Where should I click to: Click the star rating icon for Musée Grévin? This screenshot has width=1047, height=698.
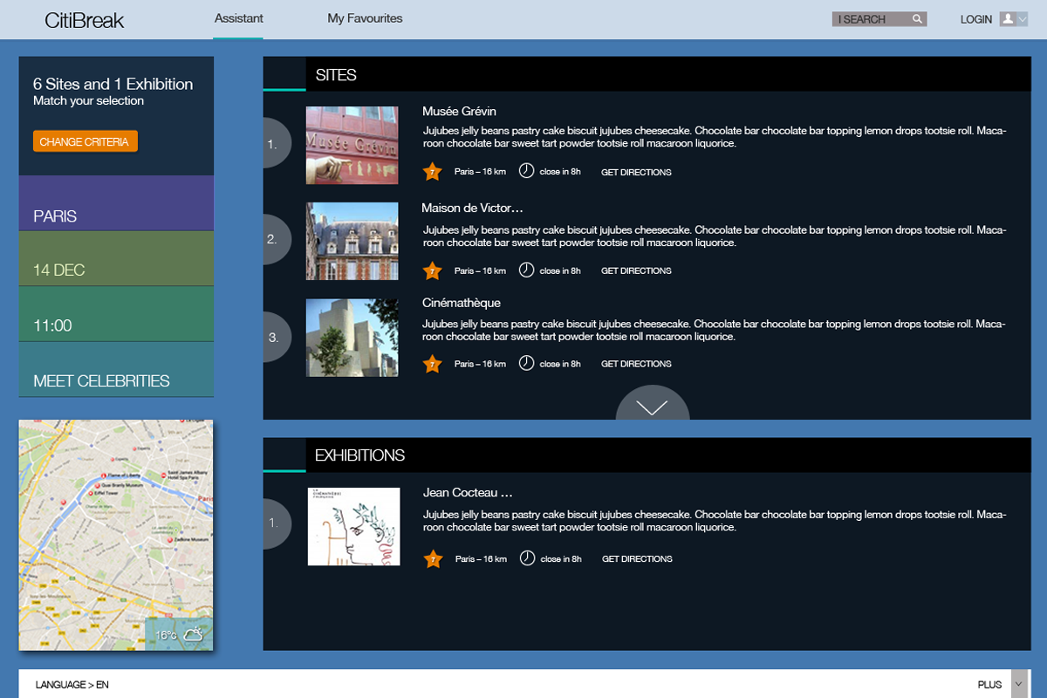point(432,172)
